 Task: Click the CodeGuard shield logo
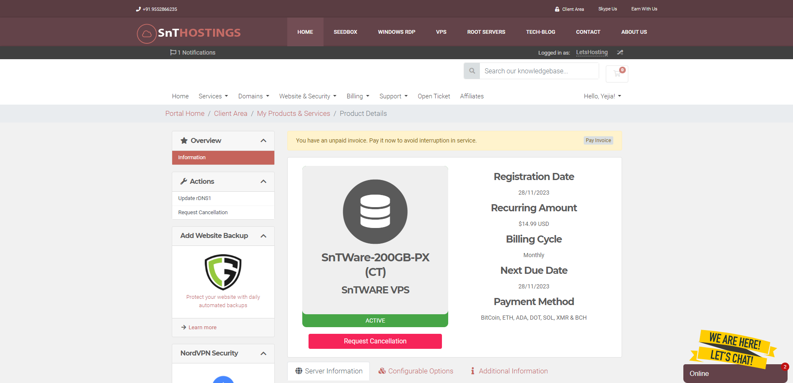click(223, 272)
